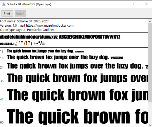Click the 36 point sample sentence
The image size is (152, 127).
pyautogui.click(x=78, y=78)
